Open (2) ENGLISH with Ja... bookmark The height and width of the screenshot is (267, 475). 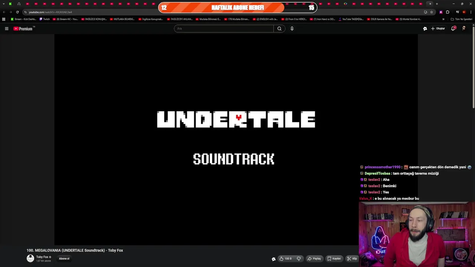pyautogui.click(x=265, y=19)
